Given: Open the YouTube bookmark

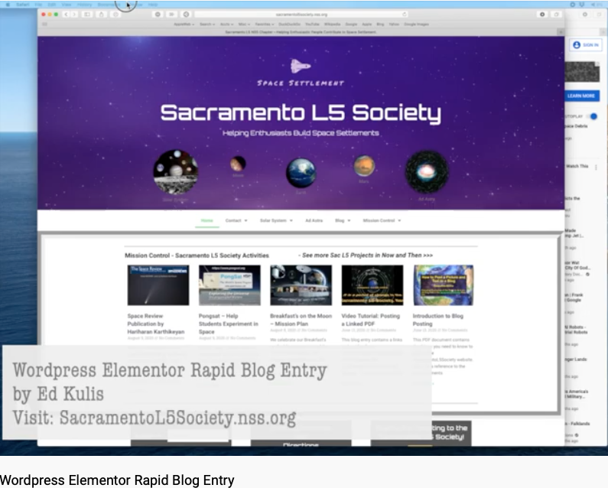Looking at the screenshot, I should coord(312,24).
